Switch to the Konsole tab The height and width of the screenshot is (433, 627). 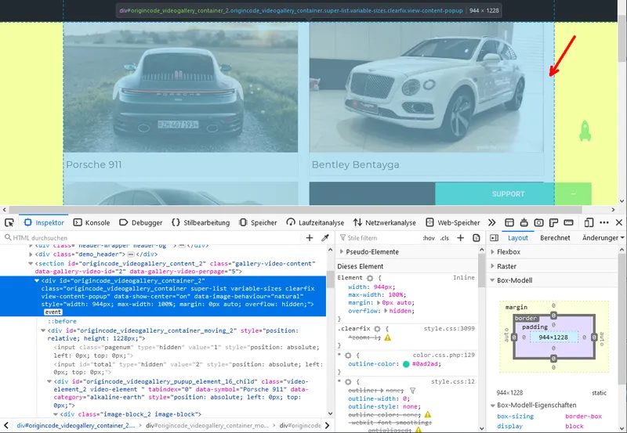coord(92,222)
